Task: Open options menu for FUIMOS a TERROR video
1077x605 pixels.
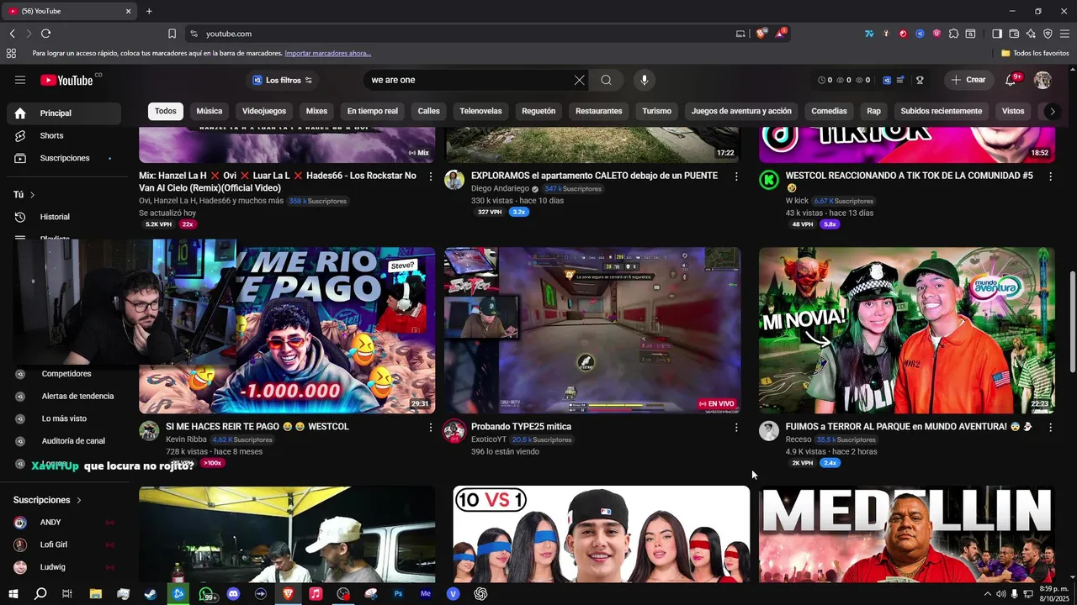Action: click(x=1050, y=428)
